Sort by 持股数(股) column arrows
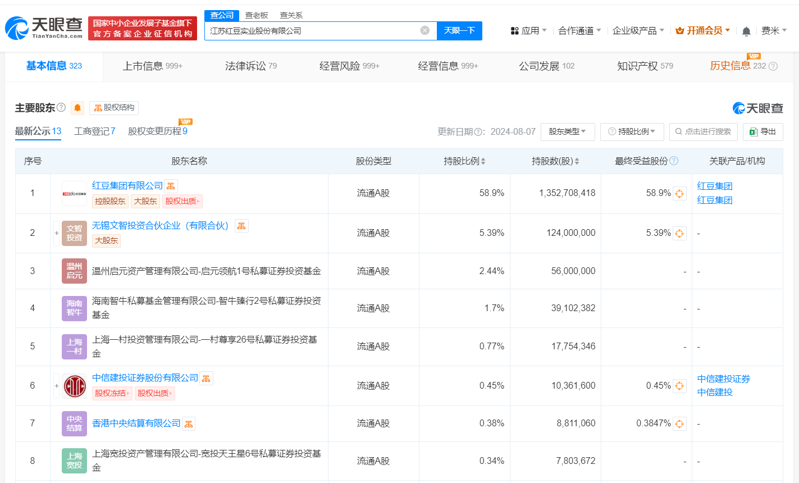The image size is (799, 483). pyautogui.click(x=577, y=161)
